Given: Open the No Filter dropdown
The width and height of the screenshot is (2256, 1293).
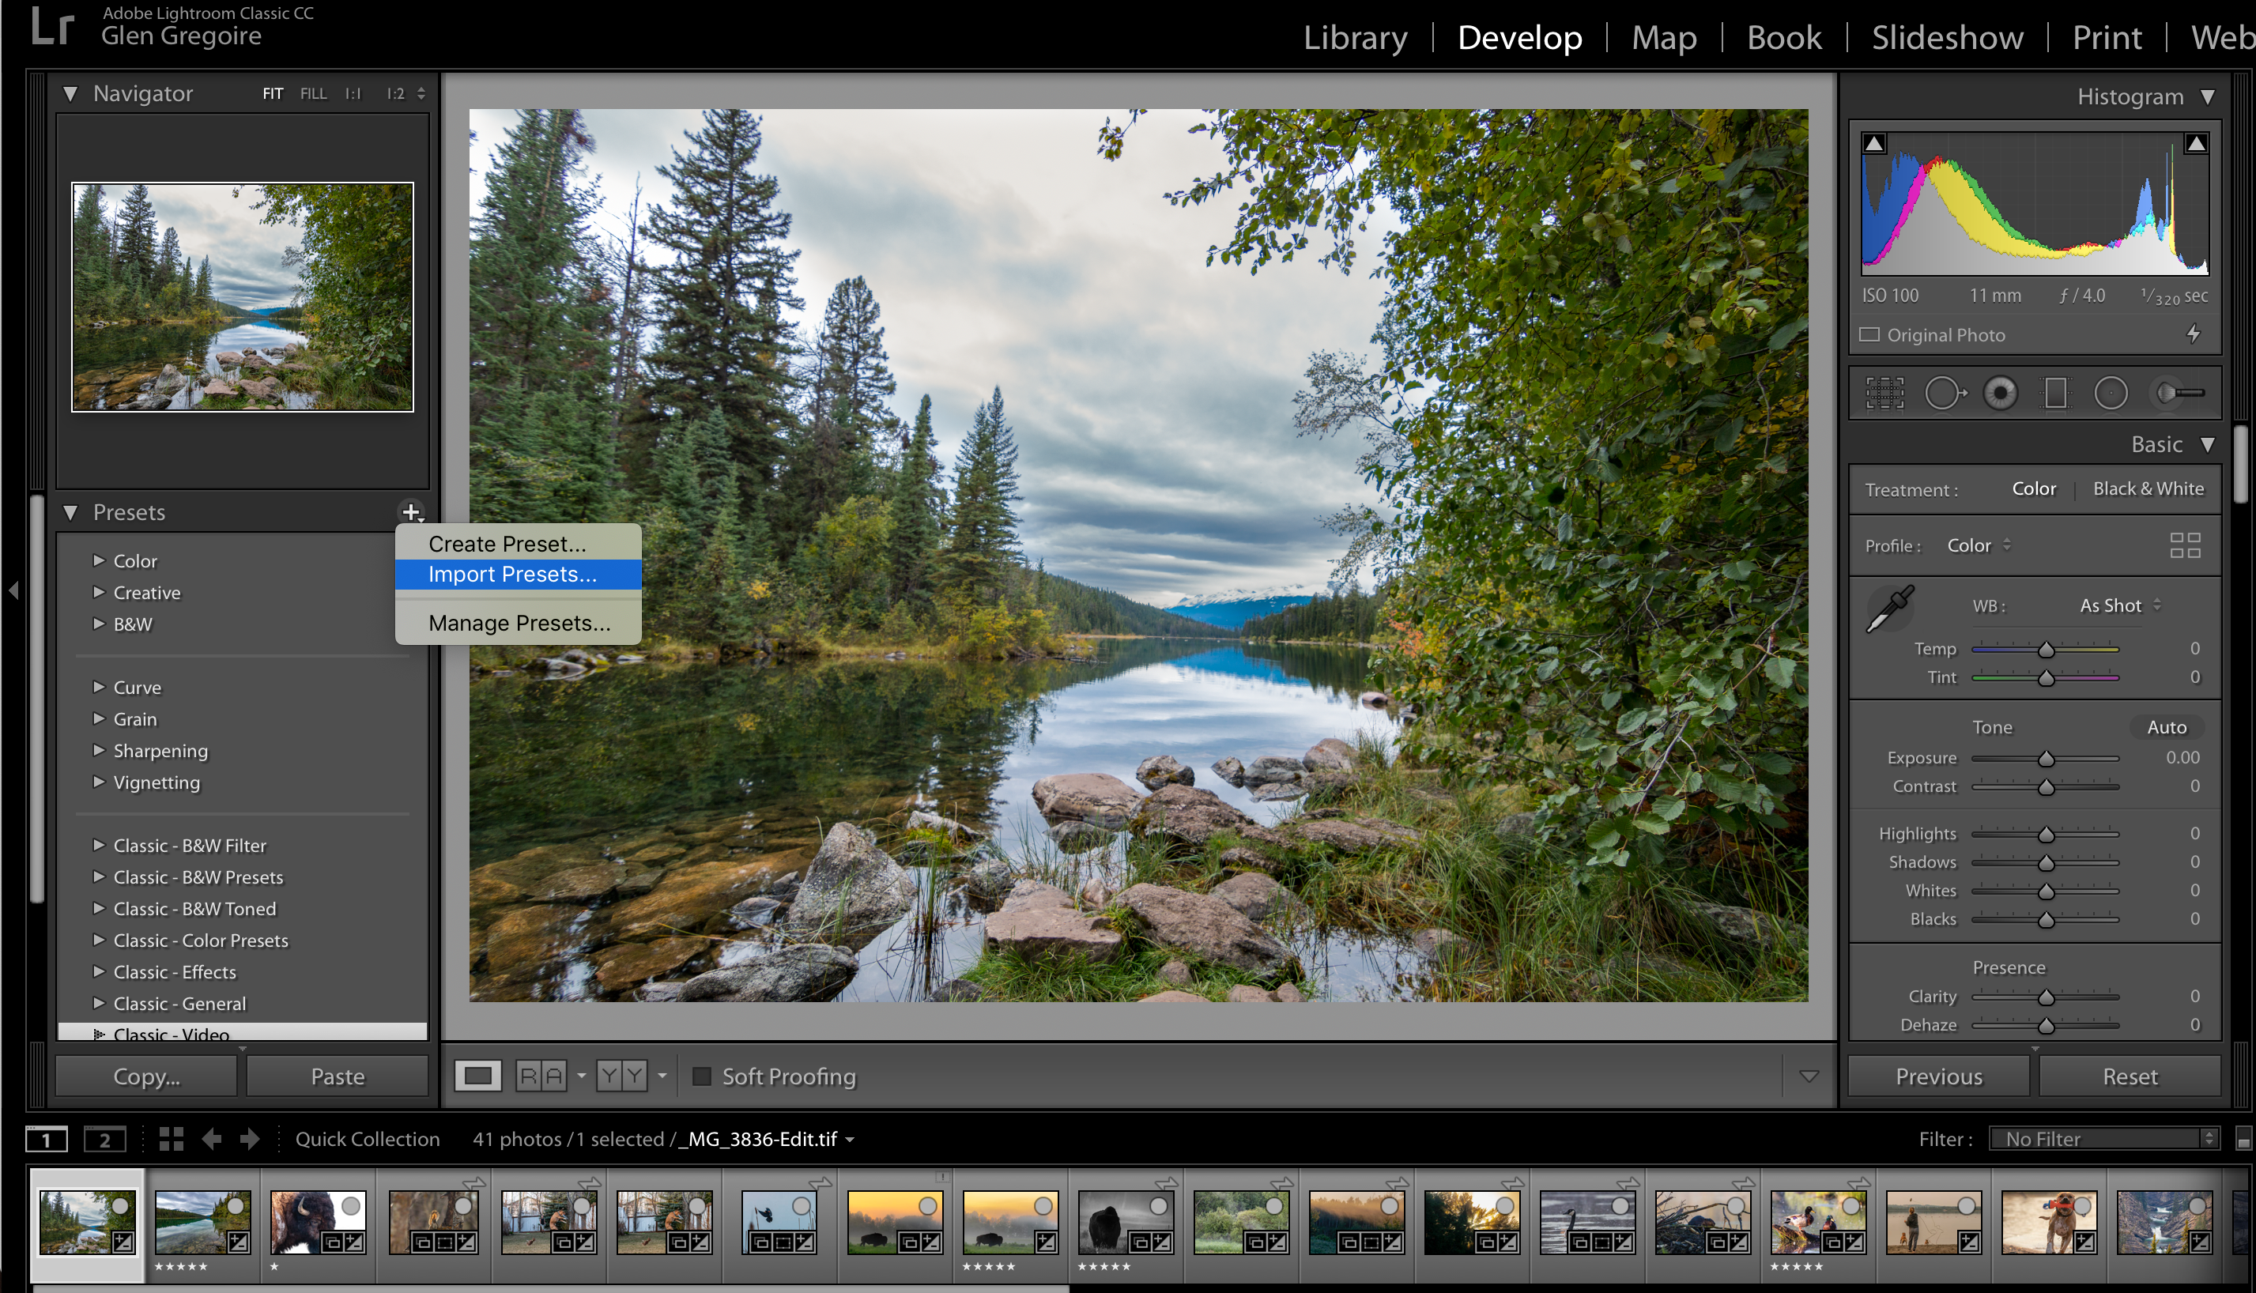Looking at the screenshot, I should coord(2103,1140).
